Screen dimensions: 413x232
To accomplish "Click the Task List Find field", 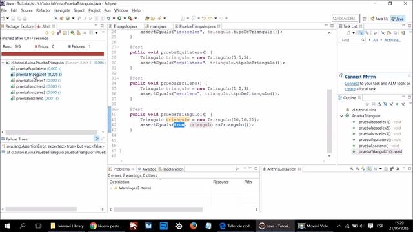I will tap(352, 40).
